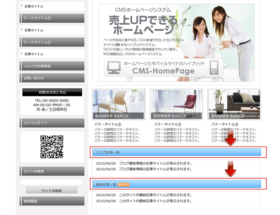Open the お問い合わせ sidebar item
The height and width of the screenshot is (215, 280).
52,78
